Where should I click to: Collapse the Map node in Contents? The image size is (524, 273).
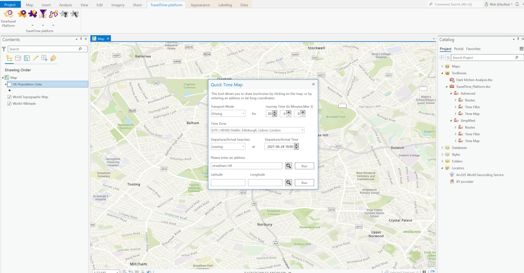click(x=3, y=78)
